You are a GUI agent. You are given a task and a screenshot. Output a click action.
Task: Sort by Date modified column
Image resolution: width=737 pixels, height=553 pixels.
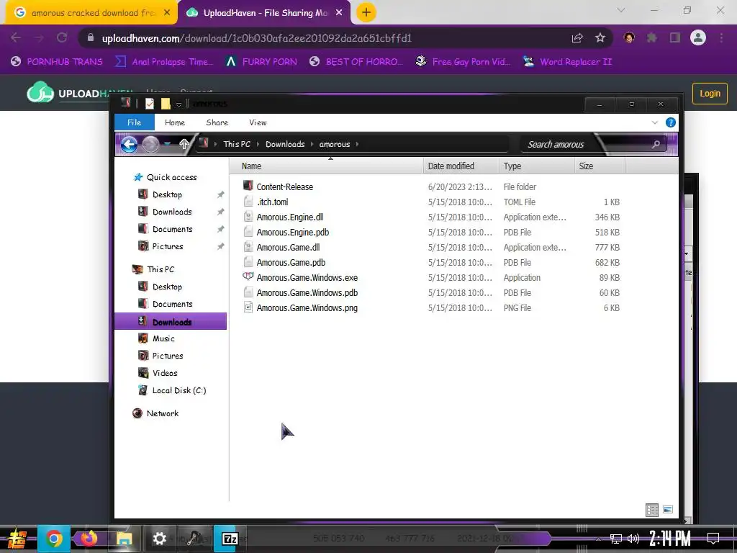tap(461, 166)
